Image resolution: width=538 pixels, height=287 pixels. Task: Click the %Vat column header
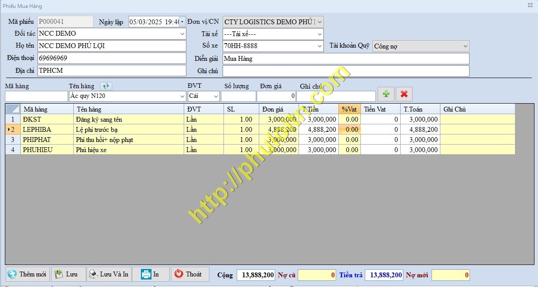(349, 109)
